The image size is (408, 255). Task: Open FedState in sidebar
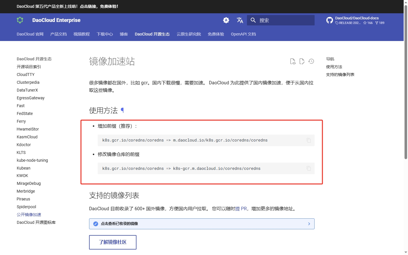(25, 113)
